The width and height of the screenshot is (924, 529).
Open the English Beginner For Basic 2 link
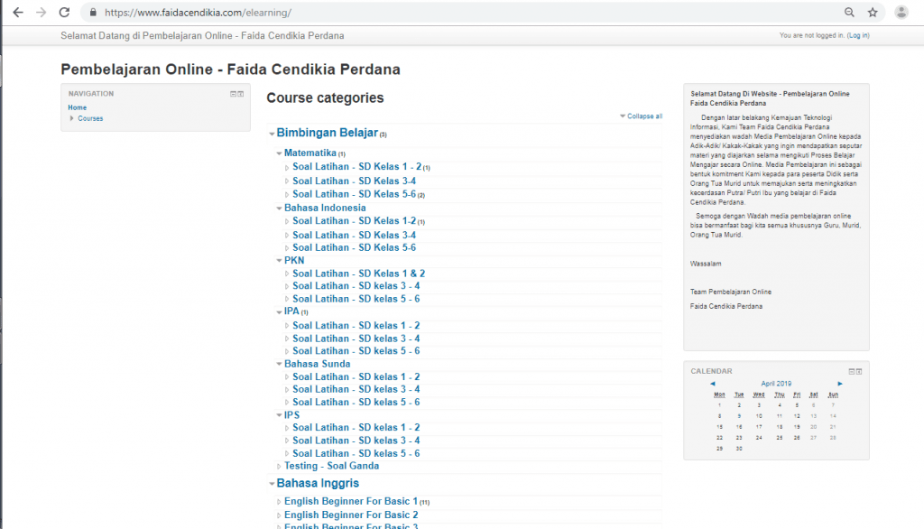[x=351, y=515]
